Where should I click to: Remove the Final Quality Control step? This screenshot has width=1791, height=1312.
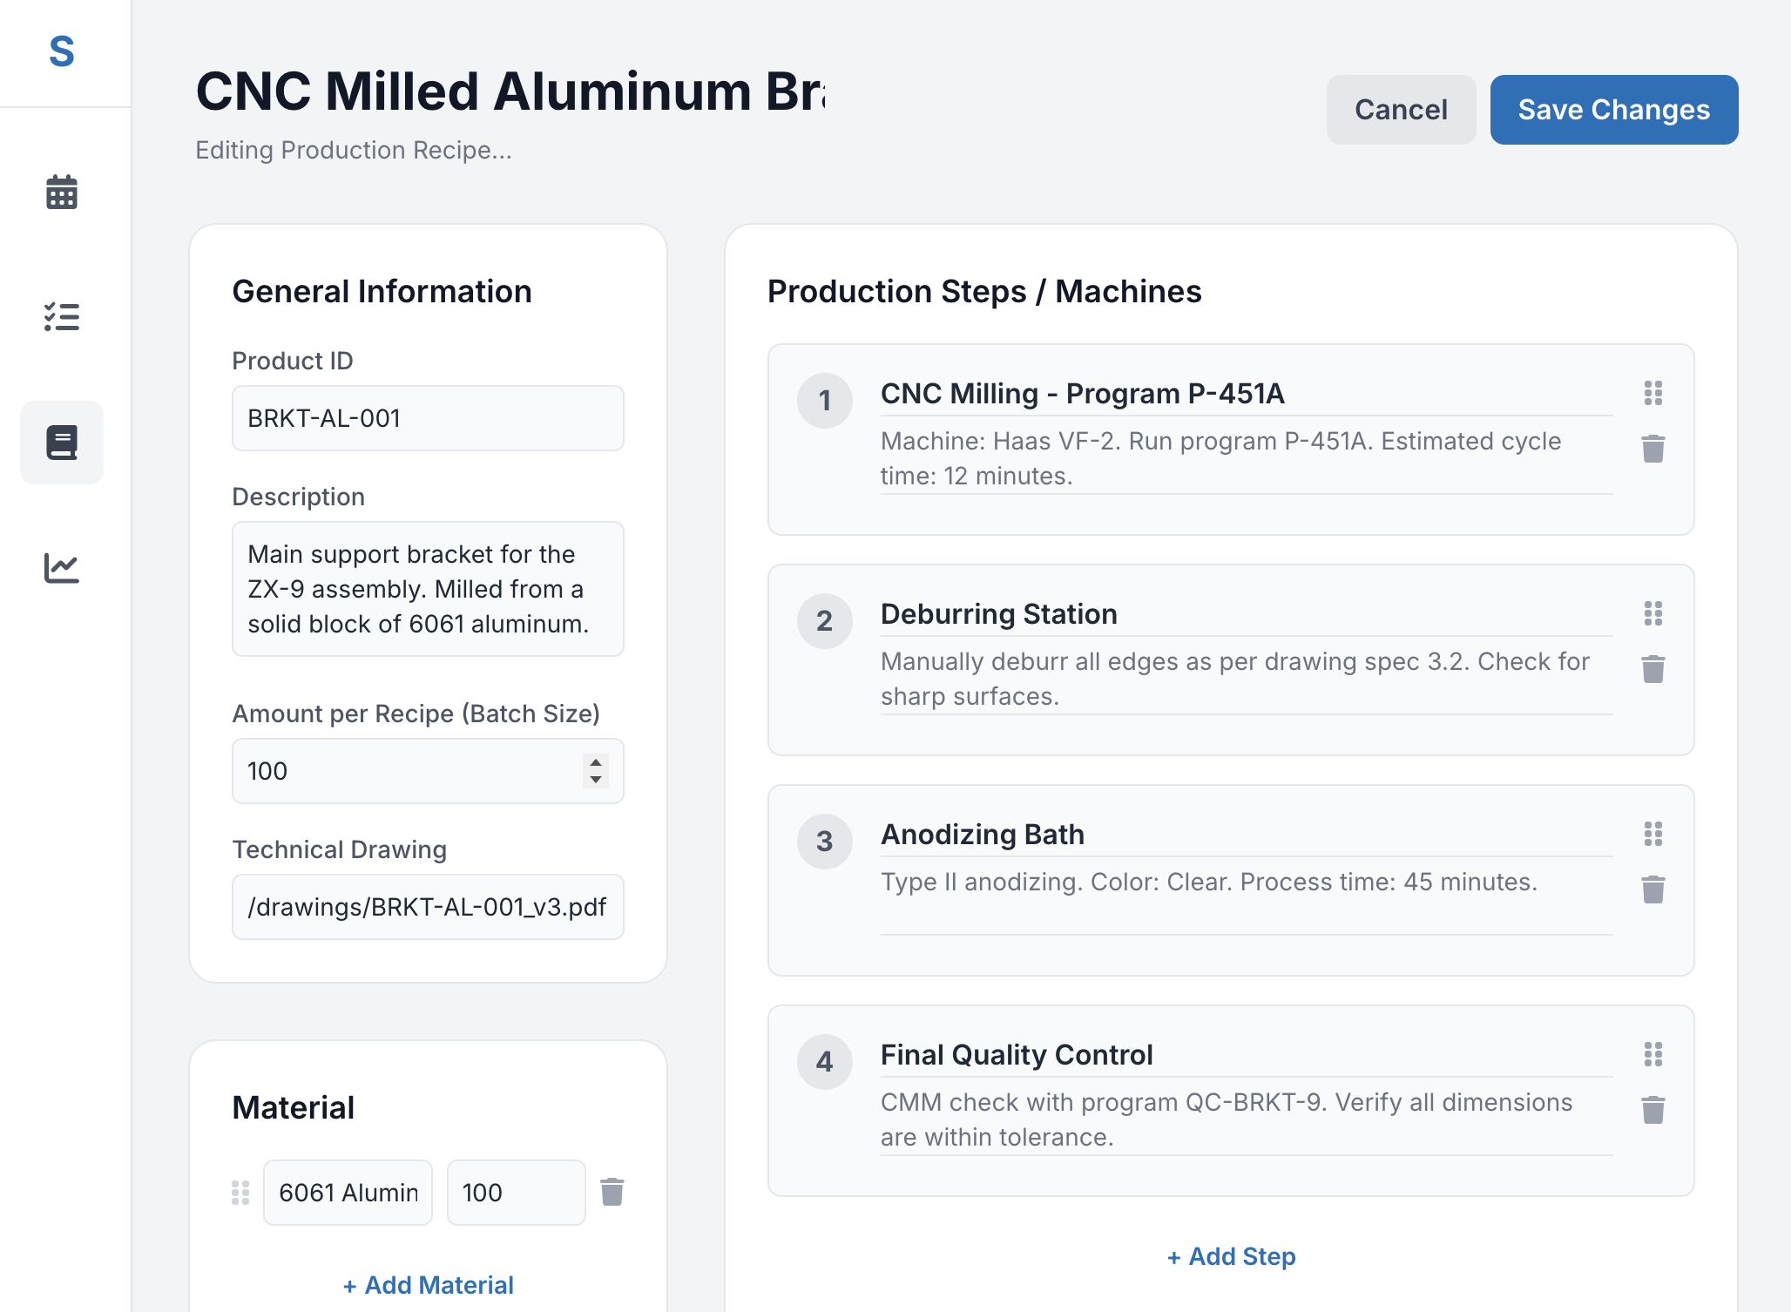click(x=1652, y=1110)
